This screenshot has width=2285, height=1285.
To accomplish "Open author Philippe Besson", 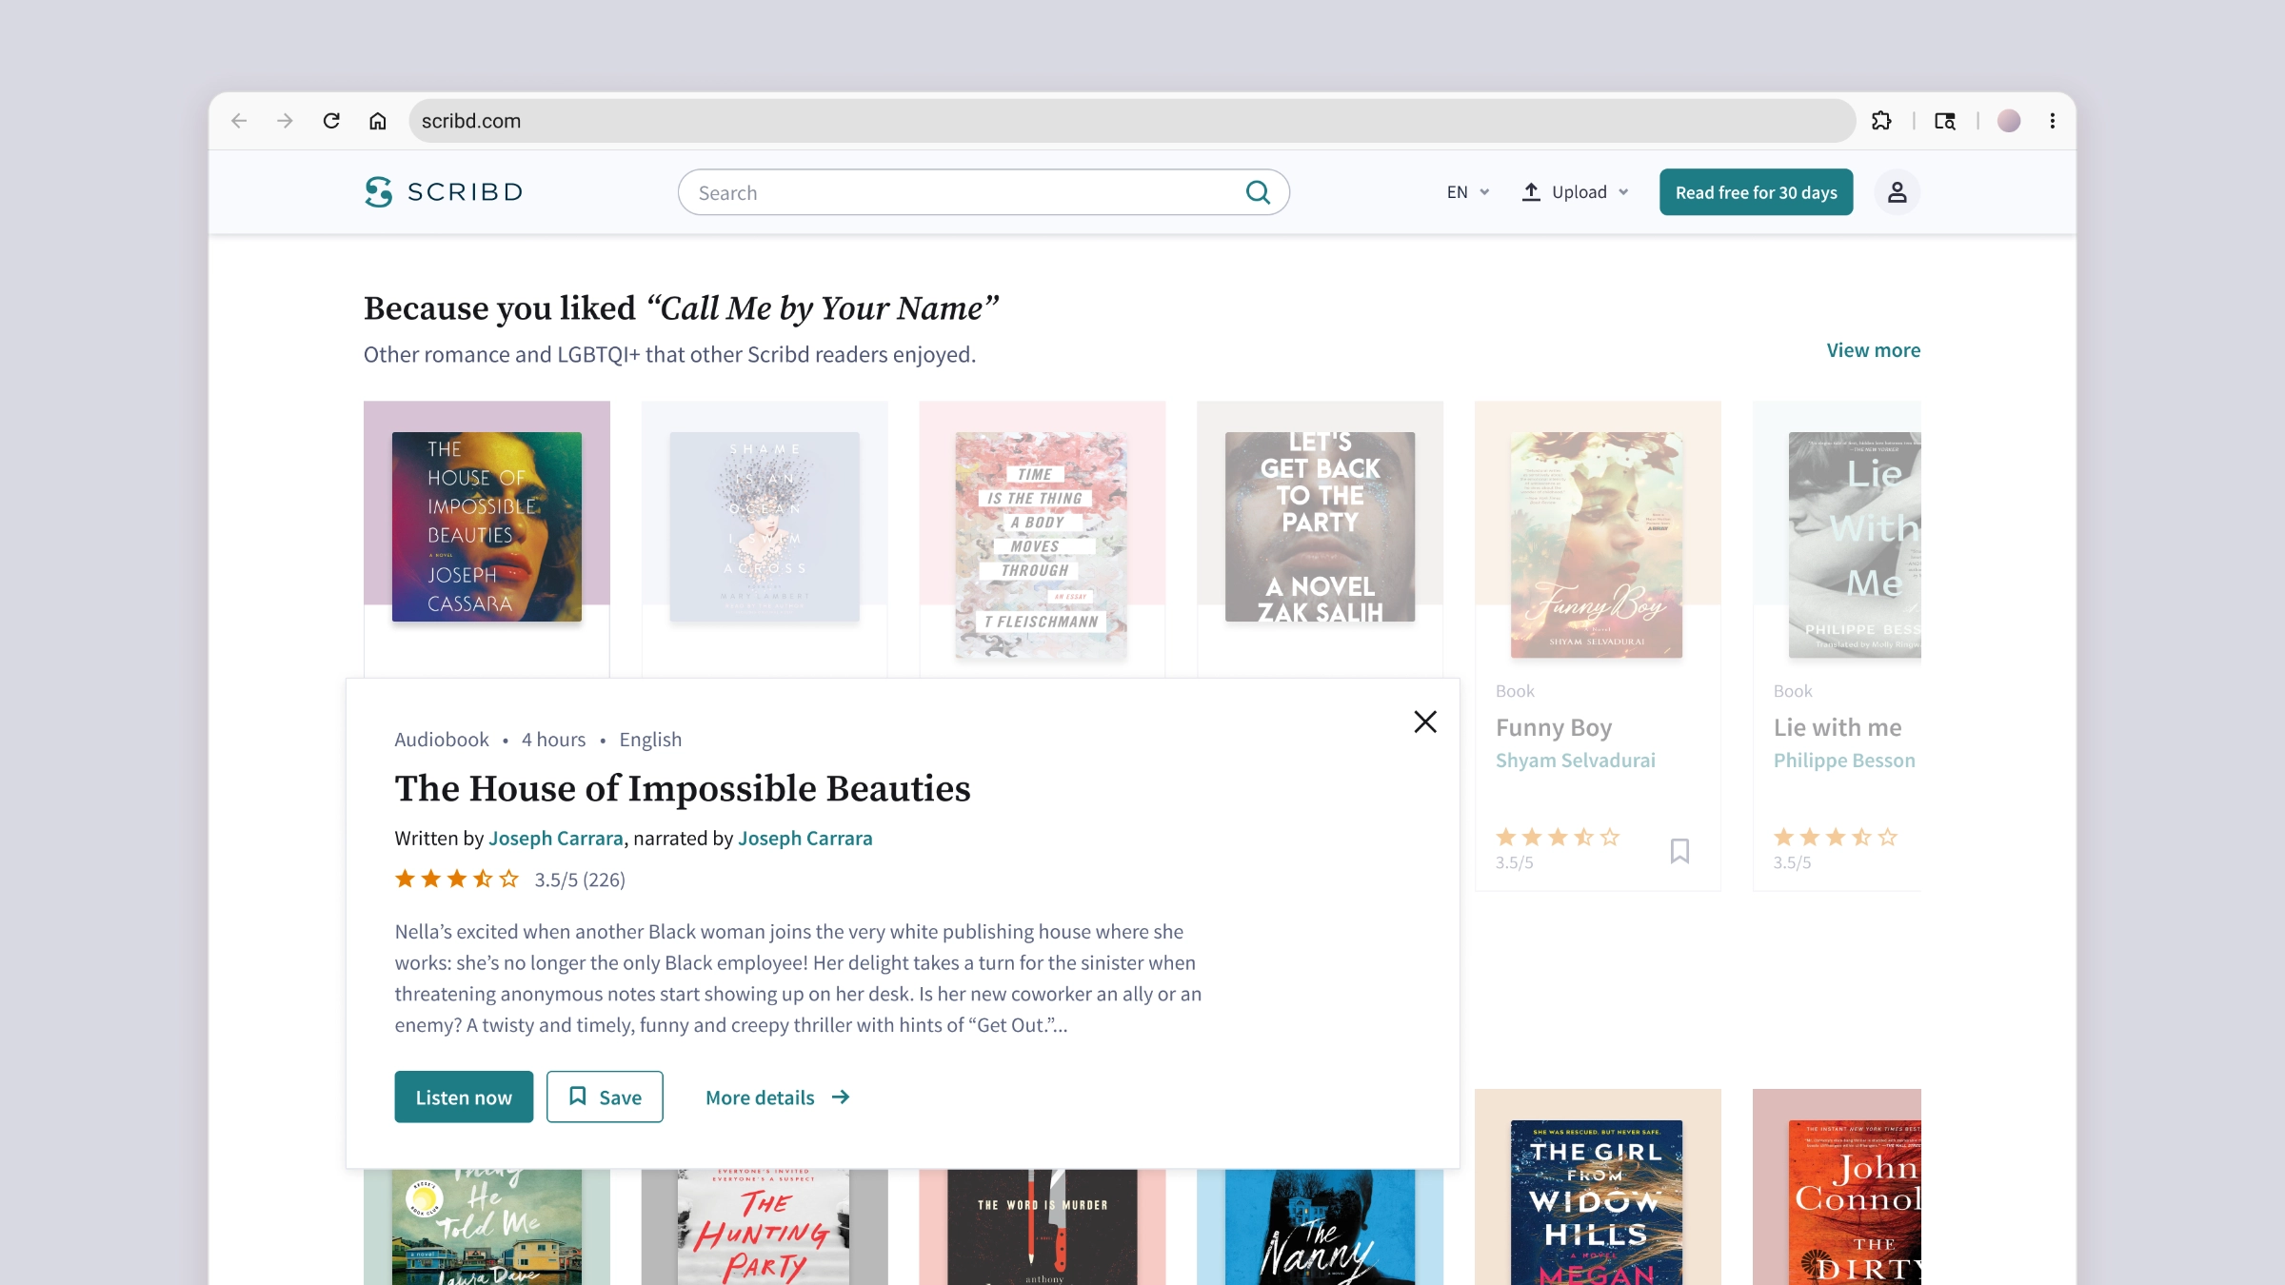I will pyautogui.click(x=1844, y=761).
